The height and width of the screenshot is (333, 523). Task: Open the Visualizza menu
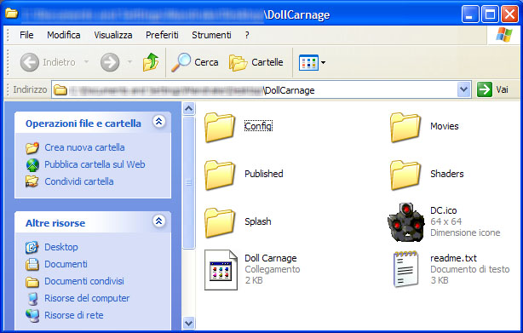(113, 35)
